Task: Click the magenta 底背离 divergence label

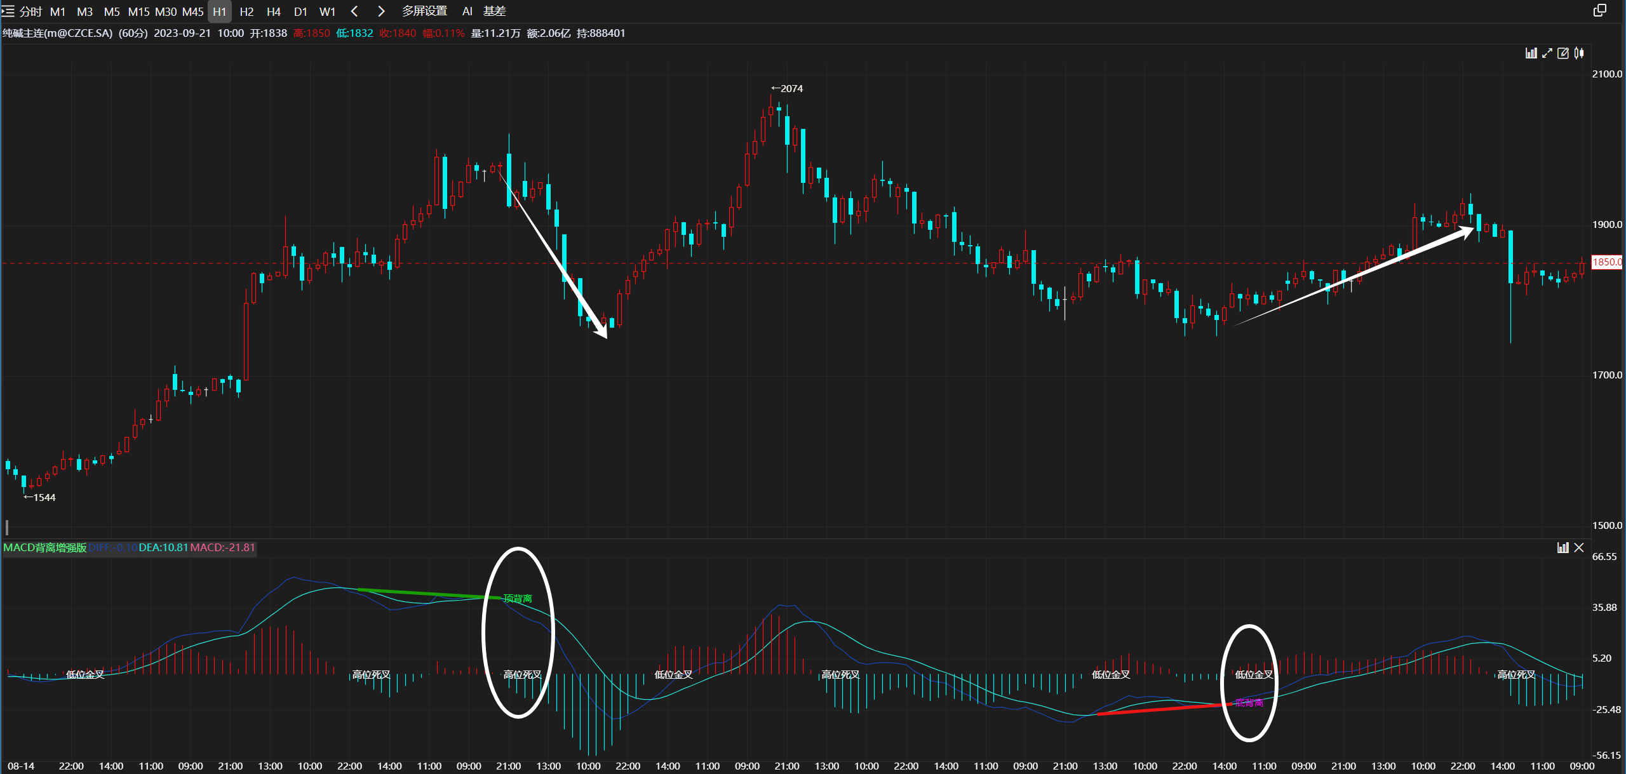Action: click(x=1249, y=703)
